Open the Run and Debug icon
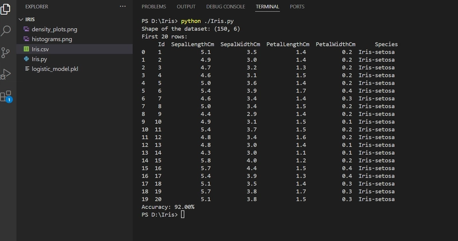 [6, 74]
